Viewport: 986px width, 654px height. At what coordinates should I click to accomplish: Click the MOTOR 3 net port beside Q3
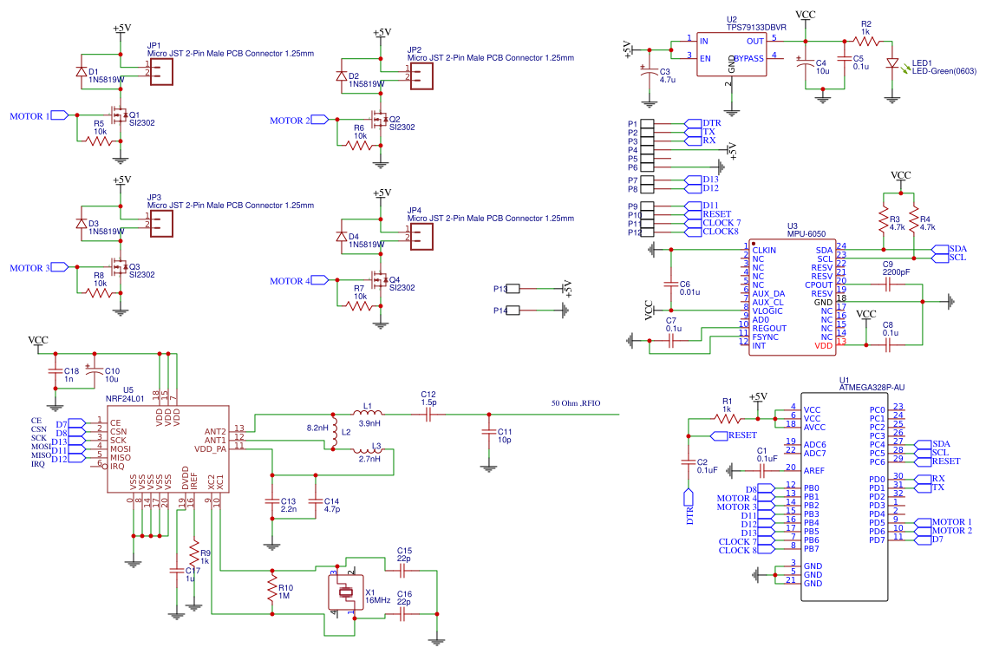(60, 266)
